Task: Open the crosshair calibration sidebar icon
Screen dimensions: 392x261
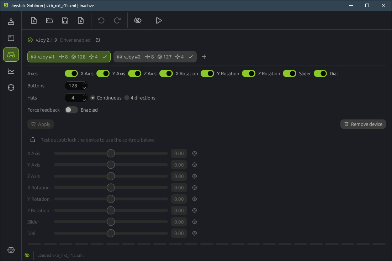Action: tap(11, 87)
